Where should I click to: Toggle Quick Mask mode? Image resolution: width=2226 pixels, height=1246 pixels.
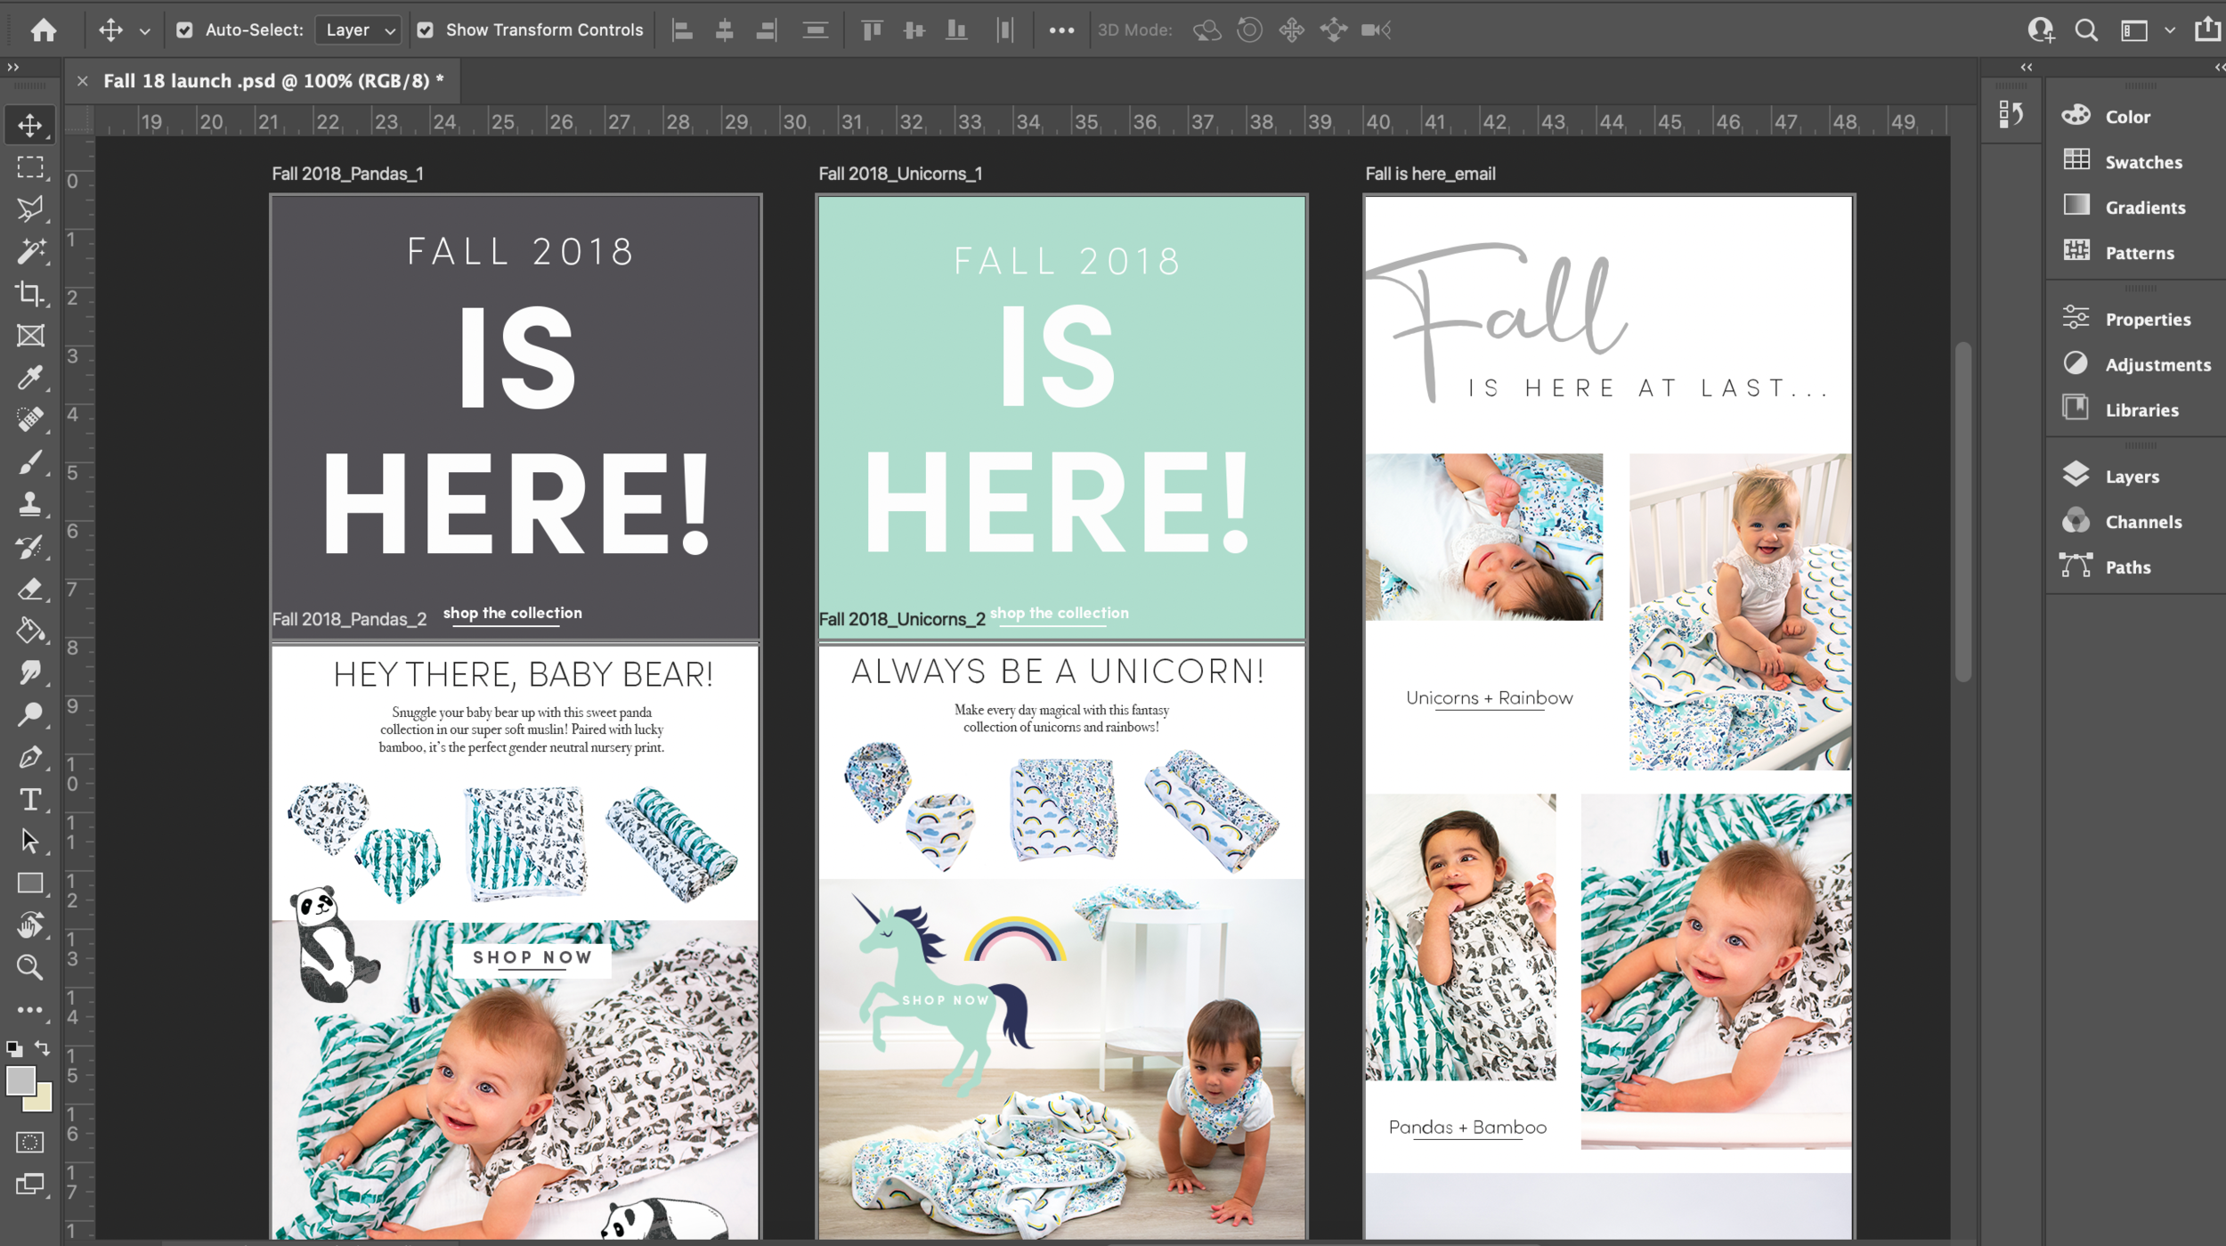tap(29, 1143)
